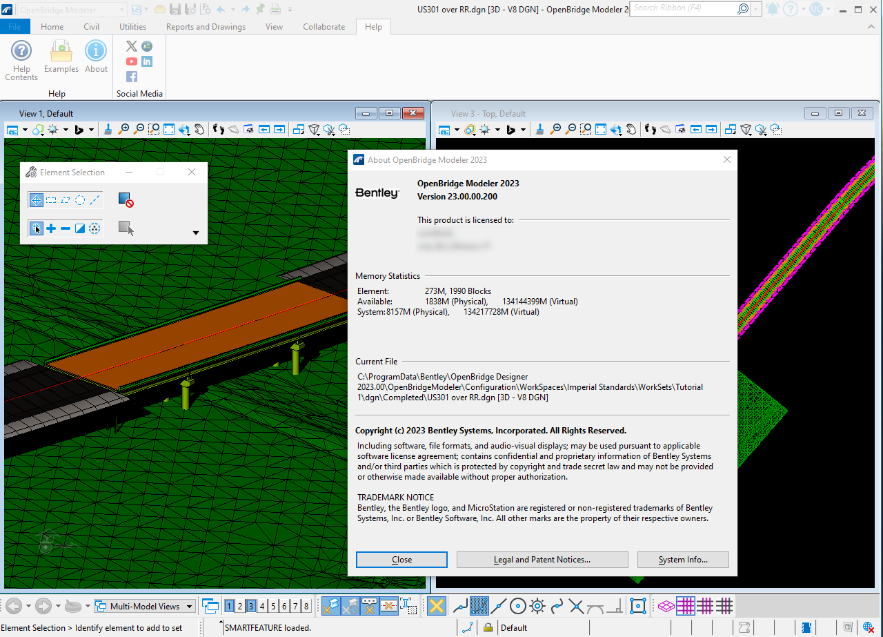Toggle view 8 in view group bar

coord(306,607)
